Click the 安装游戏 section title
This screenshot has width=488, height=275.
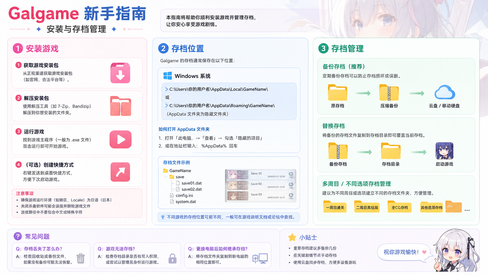[42, 49]
